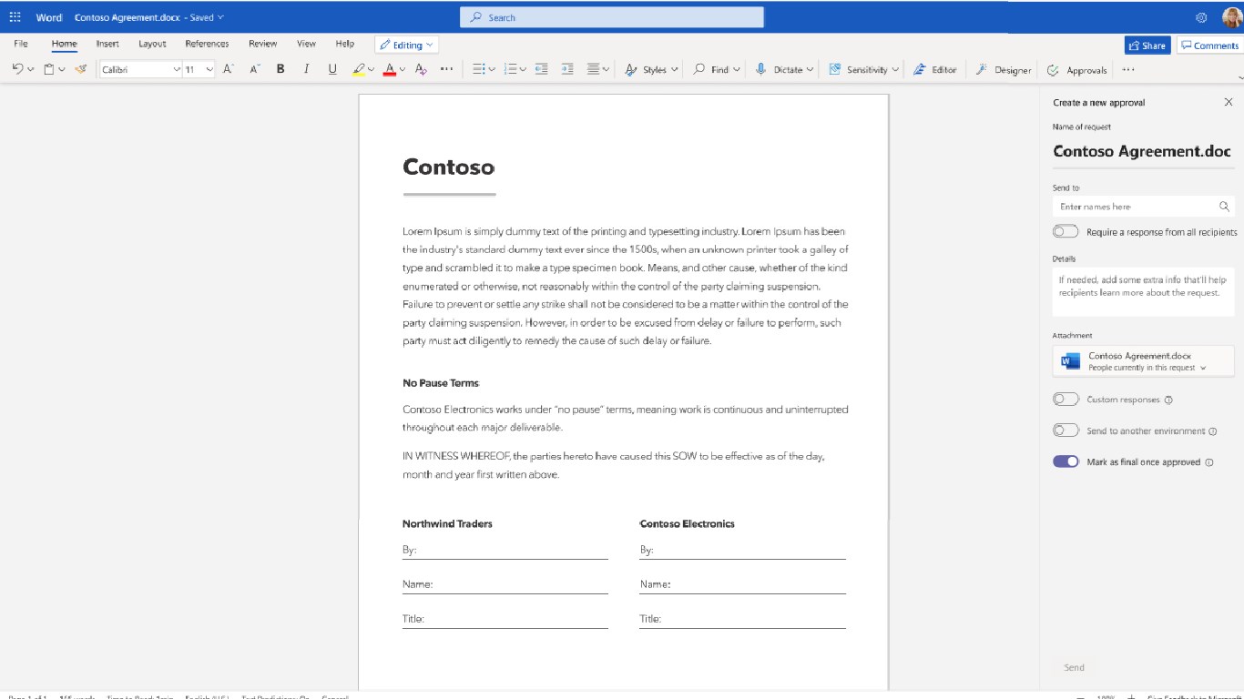Expand font color dropdown arrow
1244x699 pixels.
click(403, 69)
